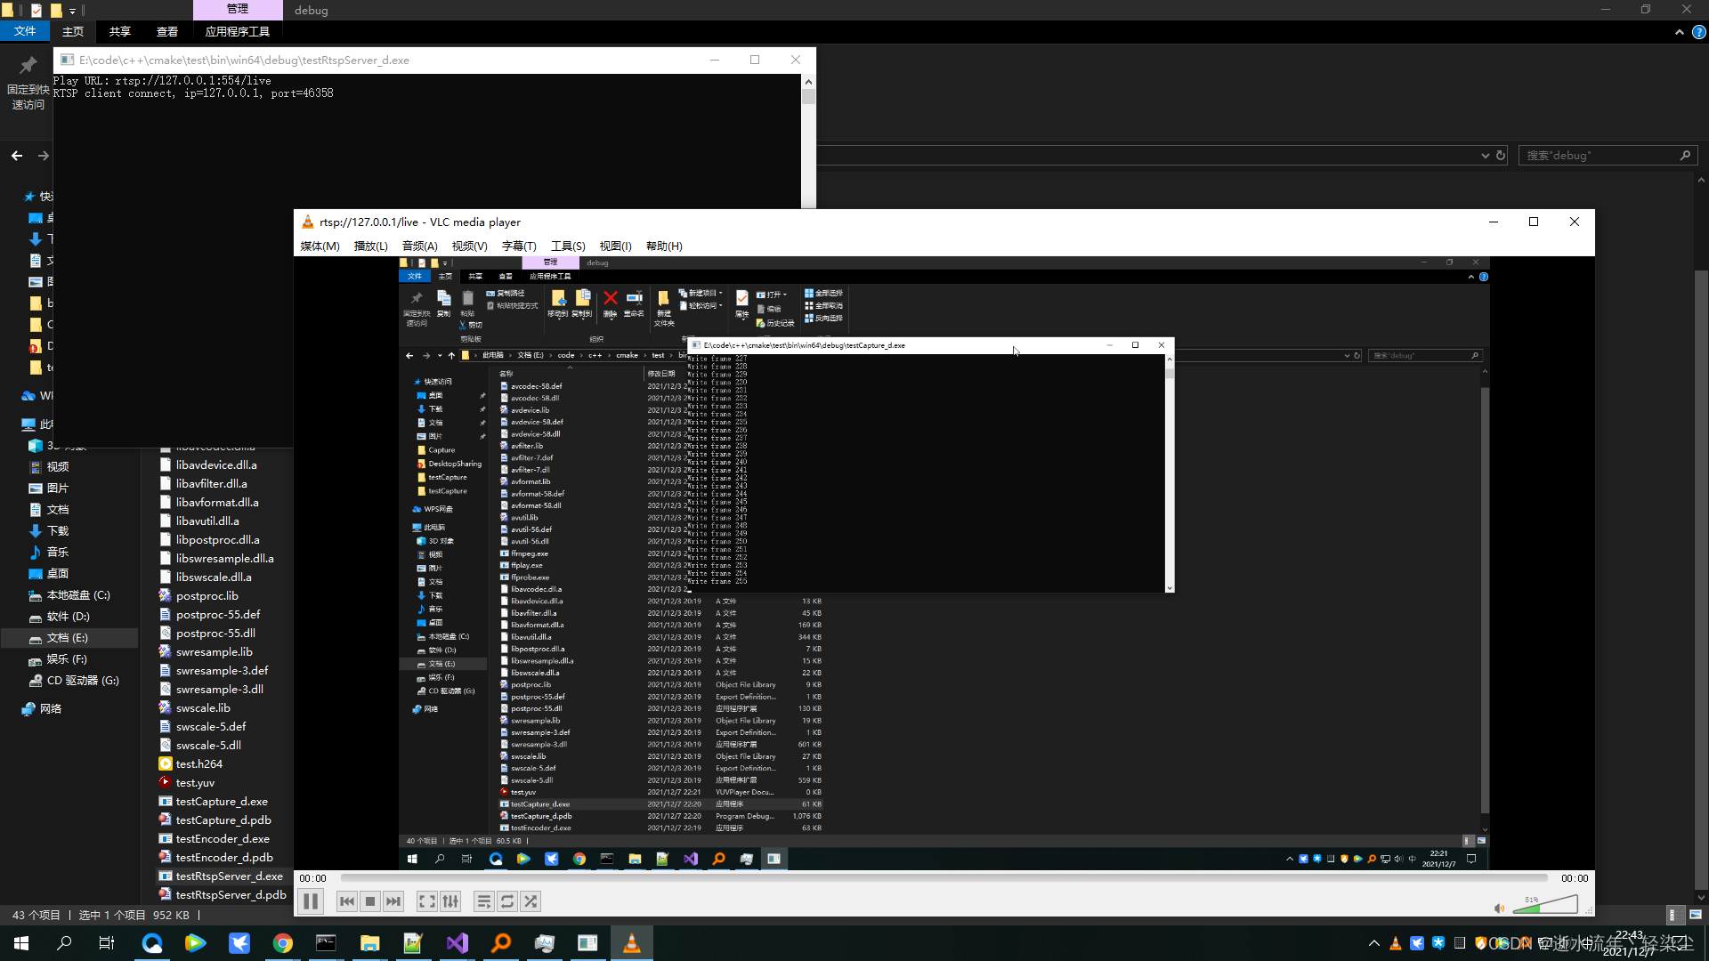Open Visual Studio from taskbar
Image resolution: width=1709 pixels, height=961 pixels.
point(458,943)
